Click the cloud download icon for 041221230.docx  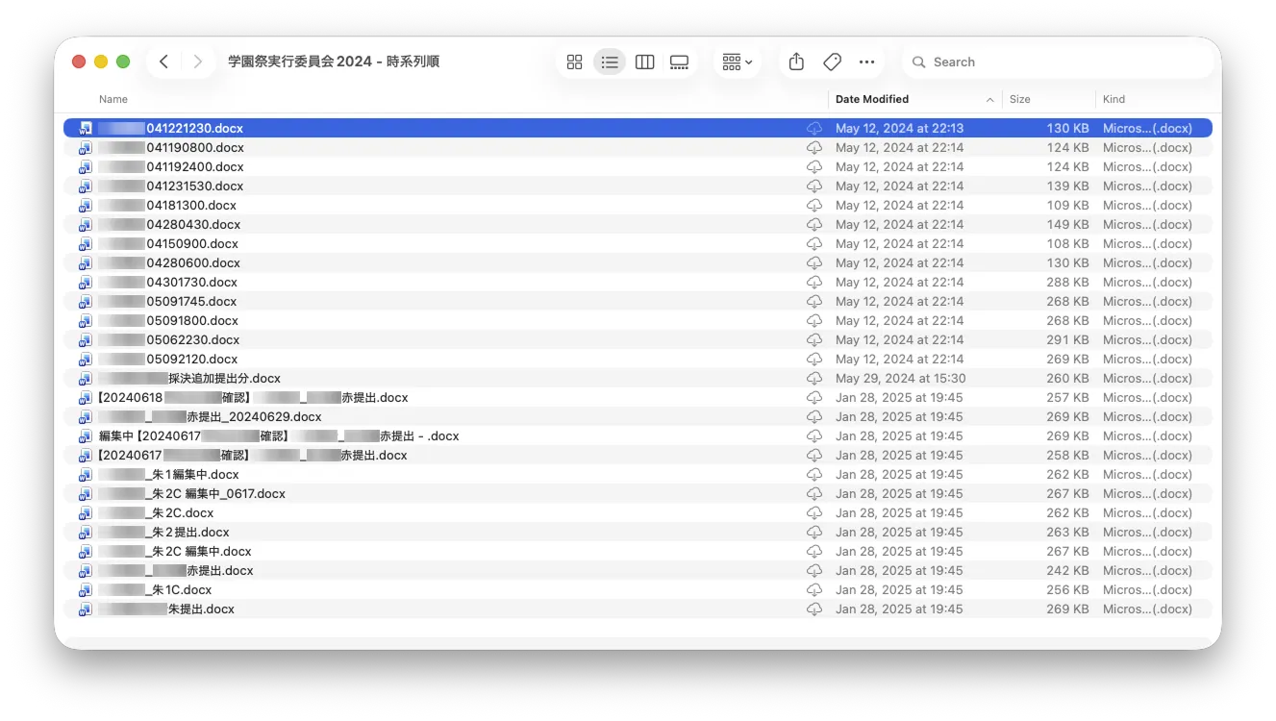click(x=814, y=128)
